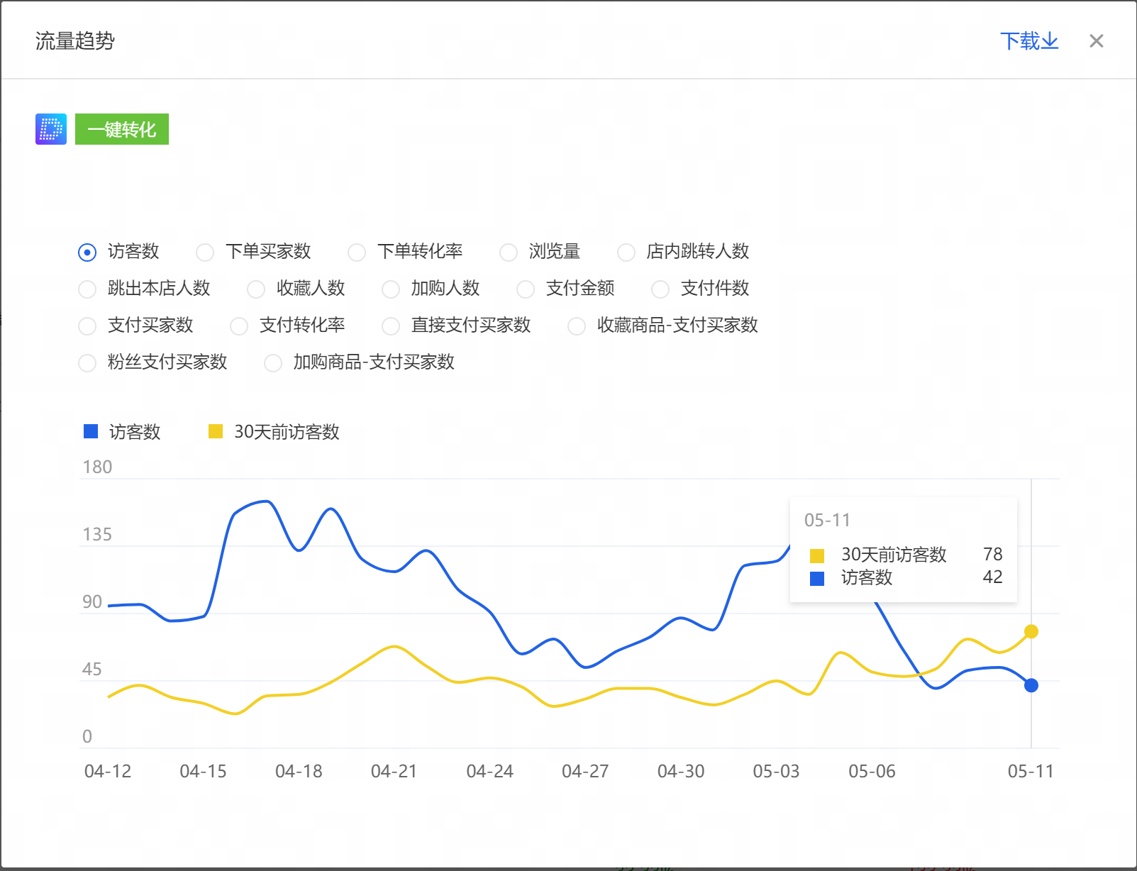Click the 04-21 x-axis date label
The image size is (1137, 871).
(x=394, y=771)
